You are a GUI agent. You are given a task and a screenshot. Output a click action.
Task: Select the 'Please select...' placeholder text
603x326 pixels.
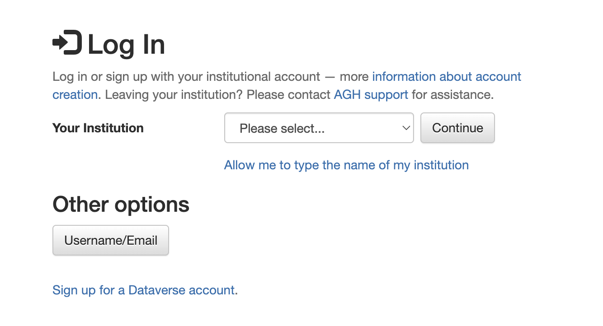click(282, 129)
